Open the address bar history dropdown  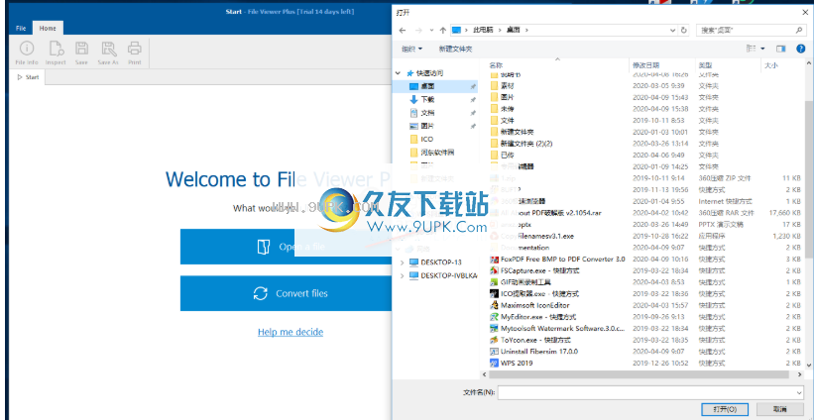tap(673, 30)
